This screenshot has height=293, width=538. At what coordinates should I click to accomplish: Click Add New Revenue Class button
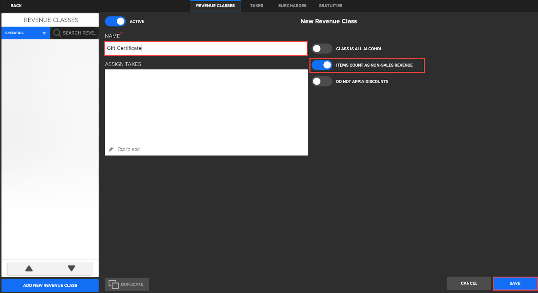[x=50, y=285]
